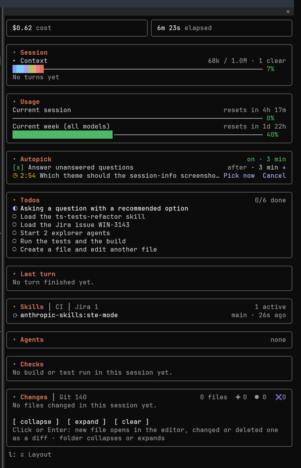Collapse the Autopick section
The width and height of the screenshot is (301, 468).
pyautogui.click(x=14, y=159)
